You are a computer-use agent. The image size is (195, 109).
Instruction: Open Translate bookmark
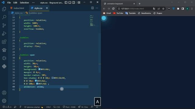click(x=130, y=13)
